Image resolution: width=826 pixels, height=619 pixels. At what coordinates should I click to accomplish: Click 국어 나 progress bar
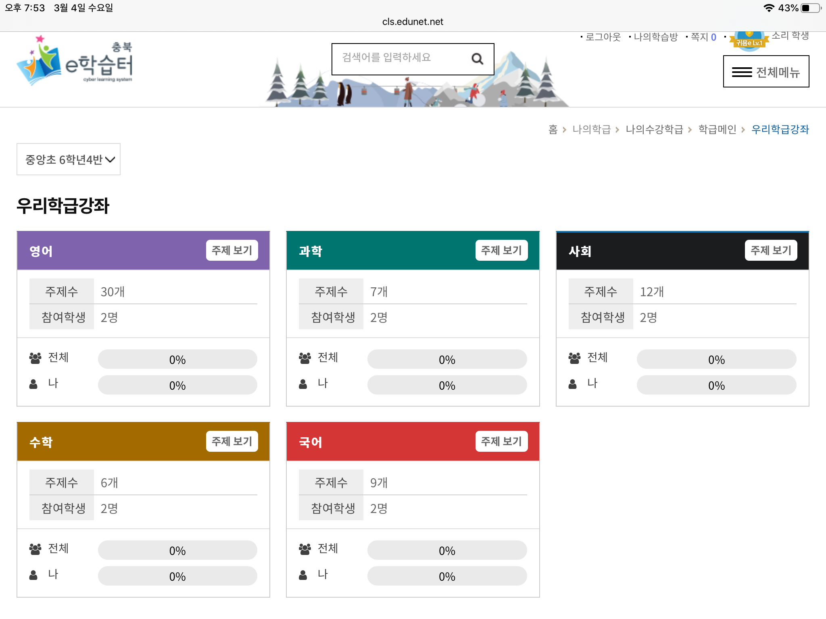[447, 576]
